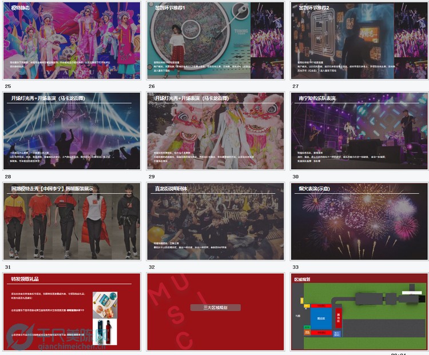The height and width of the screenshot is (355, 429).
Task: Open slide 29 lion dance thumbnail
Action: coord(216,131)
